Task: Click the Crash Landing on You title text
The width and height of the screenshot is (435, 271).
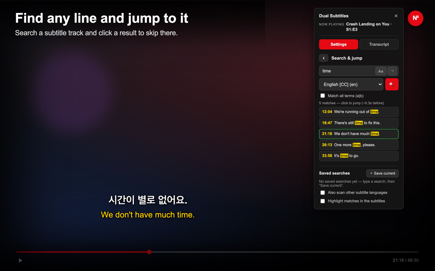Action: 369,27
